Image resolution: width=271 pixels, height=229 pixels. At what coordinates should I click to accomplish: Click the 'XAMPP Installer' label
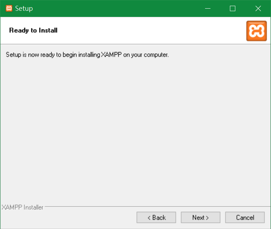click(22, 207)
